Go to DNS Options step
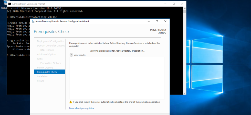 (47, 50)
